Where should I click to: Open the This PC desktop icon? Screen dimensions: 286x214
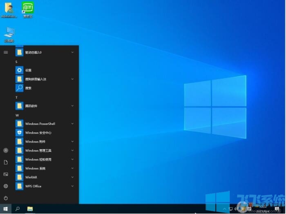[x=9, y=35]
